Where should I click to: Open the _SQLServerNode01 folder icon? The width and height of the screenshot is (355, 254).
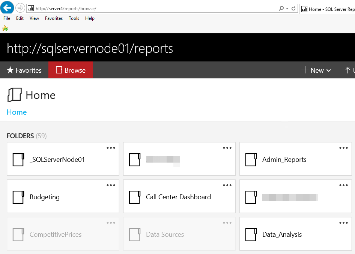pyautogui.click(x=18, y=160)
